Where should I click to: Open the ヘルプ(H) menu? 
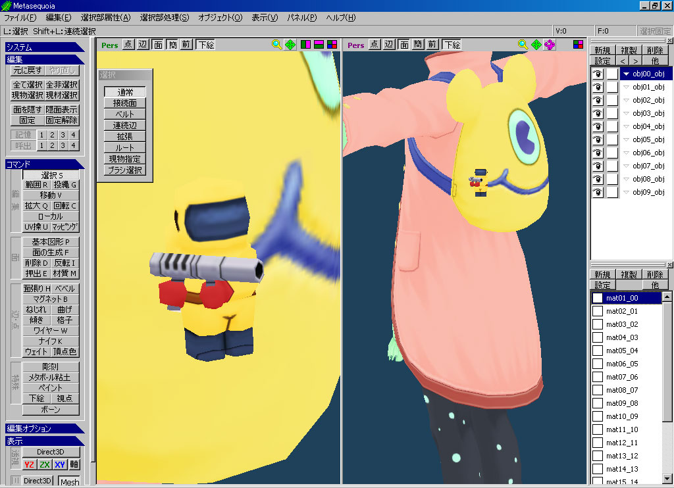tap(341, 18)
